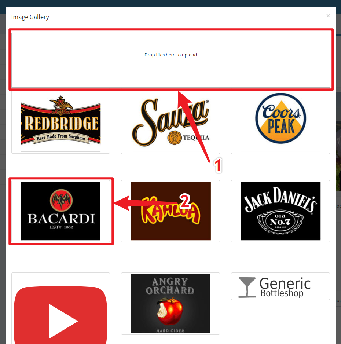
Task: Close the Image Gallery dialog
Action: tap(328, 16)
